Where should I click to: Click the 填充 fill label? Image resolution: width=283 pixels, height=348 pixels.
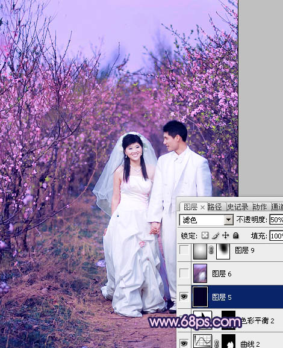coord(259,235)
